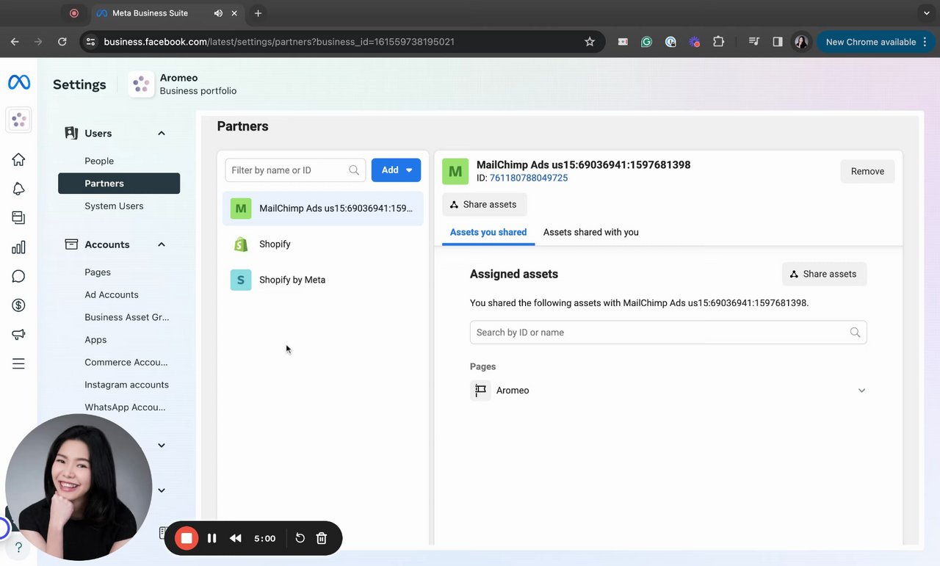Image resolution: width=940 pixels, height=566 pixels.
Task: Open Pages settings
Action: (x=98, y=272)
